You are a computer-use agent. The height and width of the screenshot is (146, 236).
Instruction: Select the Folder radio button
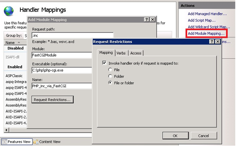pos(110,76)
